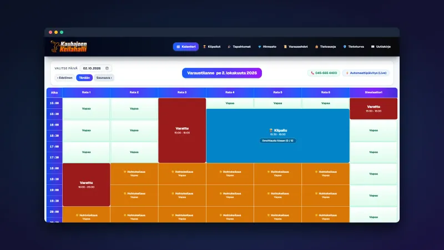Select Rata 6 column header
Screen dimensions: 444x250
[326, 92]
